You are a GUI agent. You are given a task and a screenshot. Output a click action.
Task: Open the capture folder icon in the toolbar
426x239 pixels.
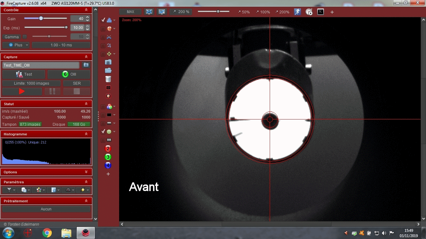(108, 71)
